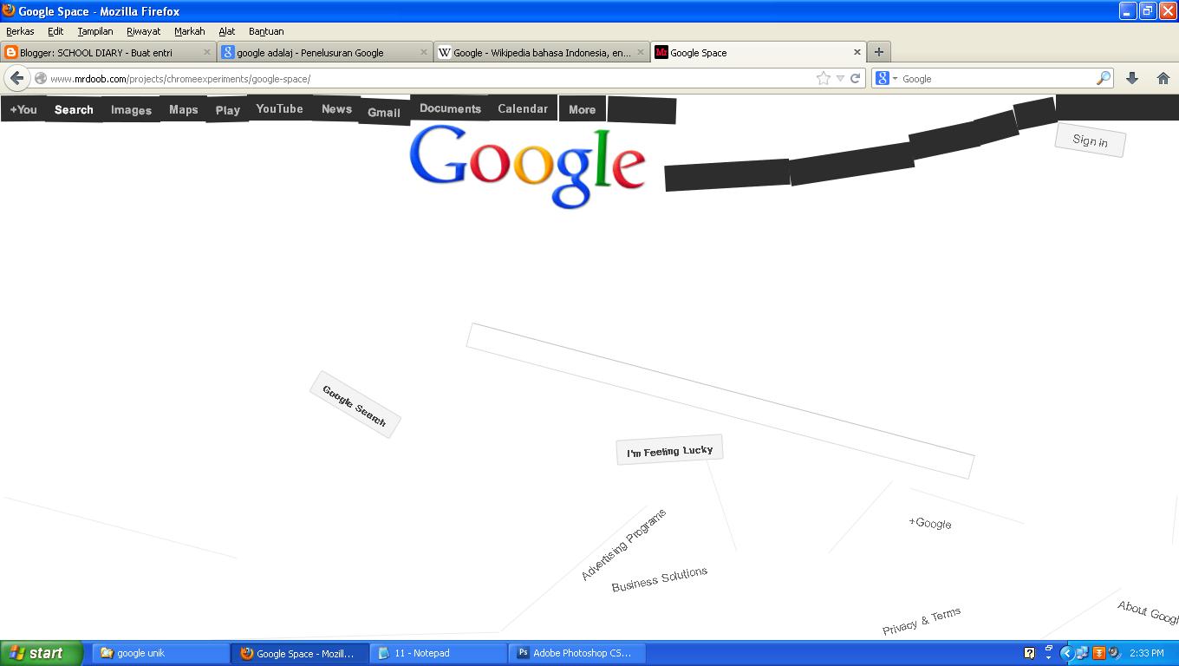Open a new tab with the plus button

(878, 52)
